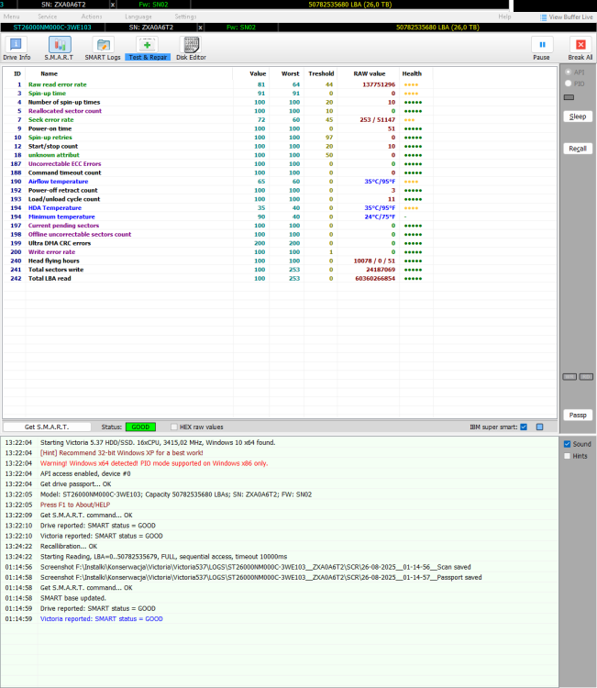The image size is (597, 688).
Task: Click the Treshold column header
Action: pyautogui.click(x=321, y=73)
